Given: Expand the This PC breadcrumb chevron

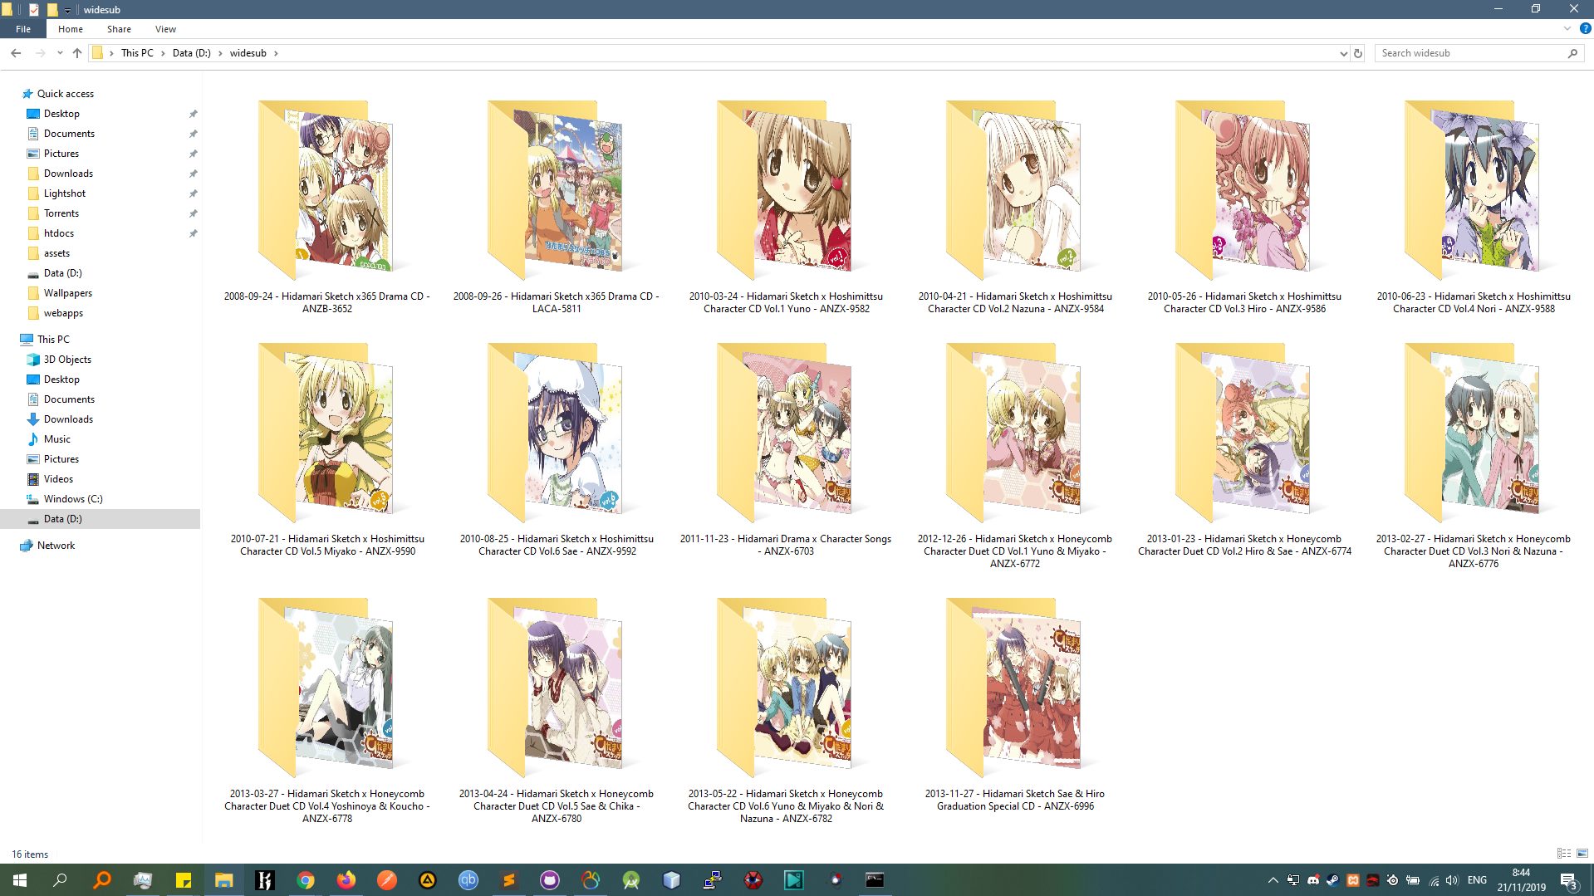Looking at the screenshot, I should point(163,53).
